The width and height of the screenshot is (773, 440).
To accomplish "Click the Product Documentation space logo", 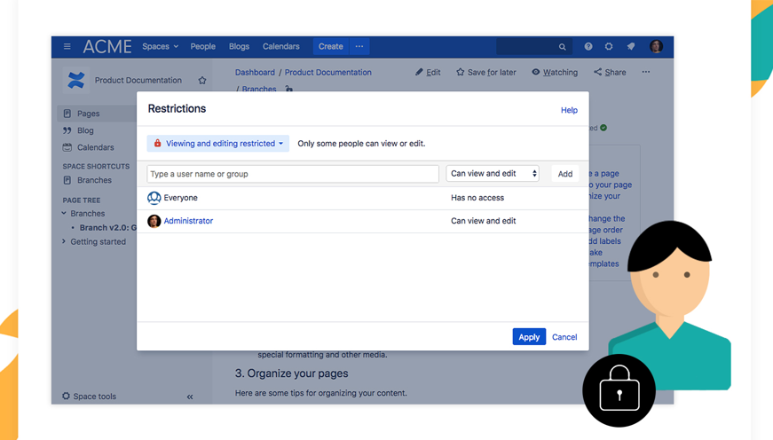I will (x=76, y=80).
